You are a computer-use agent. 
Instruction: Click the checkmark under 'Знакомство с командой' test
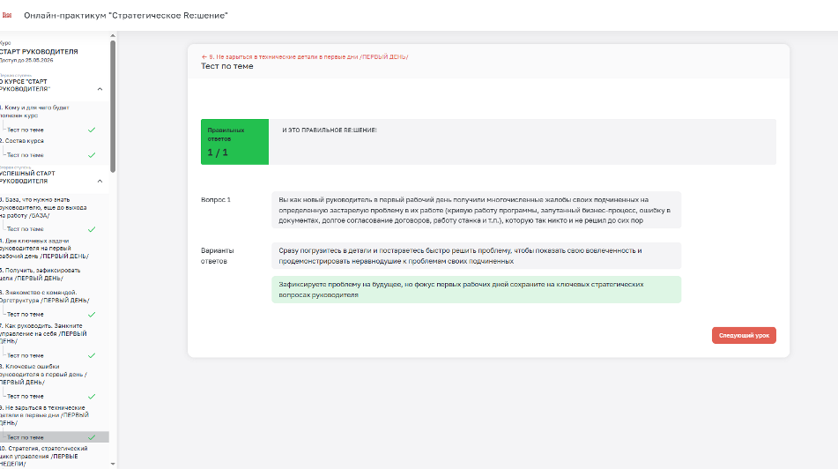pos(92,314)
